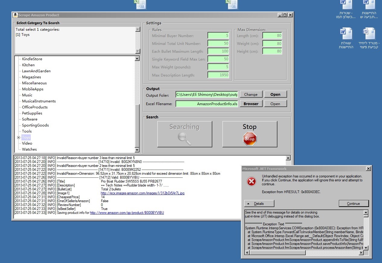Click the Excel Filename field AmazonProductInfo.xls
The image size is (382, 263).
pyautogui.click(x=207, y=104)
